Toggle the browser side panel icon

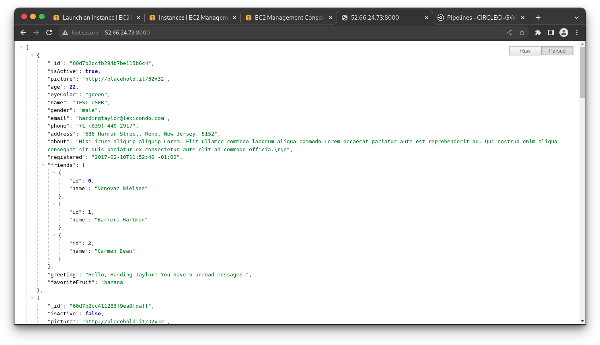tap(551, 32)
